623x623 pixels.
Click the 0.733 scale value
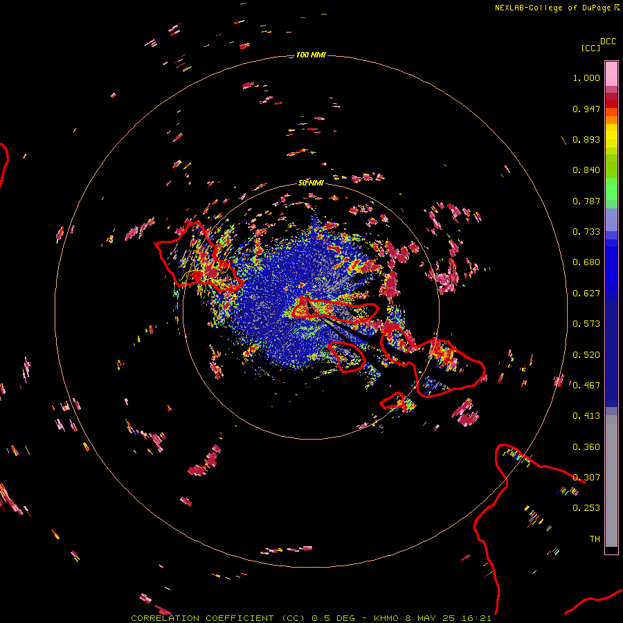coord(586,232)
